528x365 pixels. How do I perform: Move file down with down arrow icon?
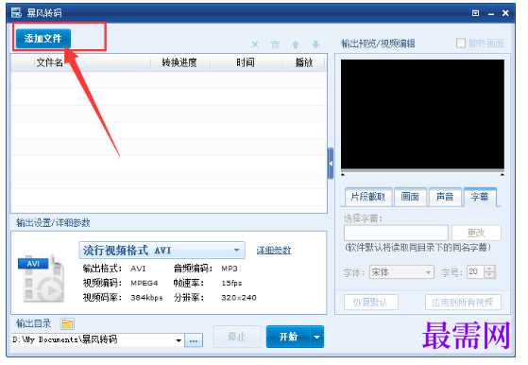click(315, 44)
